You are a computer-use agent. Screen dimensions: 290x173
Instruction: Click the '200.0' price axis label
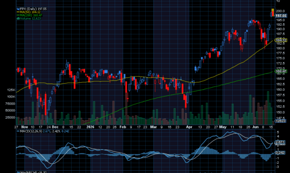[280, 11]
